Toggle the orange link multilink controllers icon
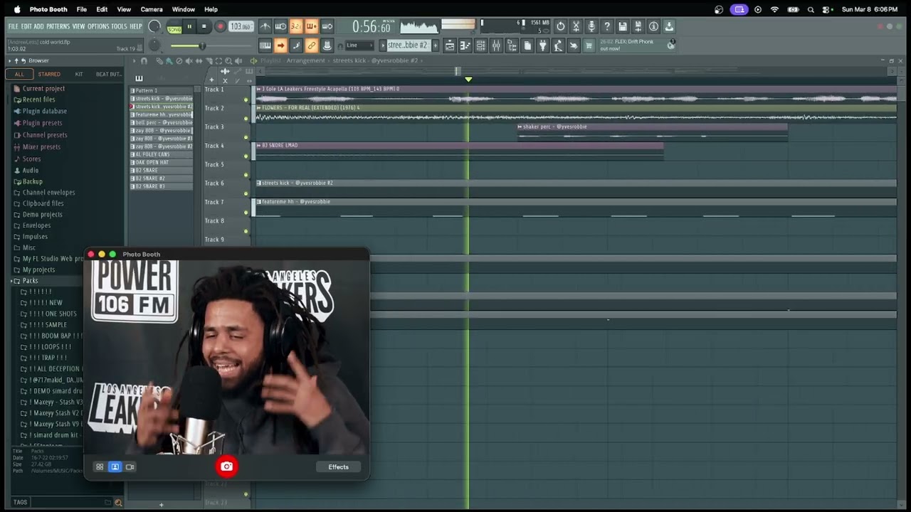The image size is (911, 512). (312, 46)
